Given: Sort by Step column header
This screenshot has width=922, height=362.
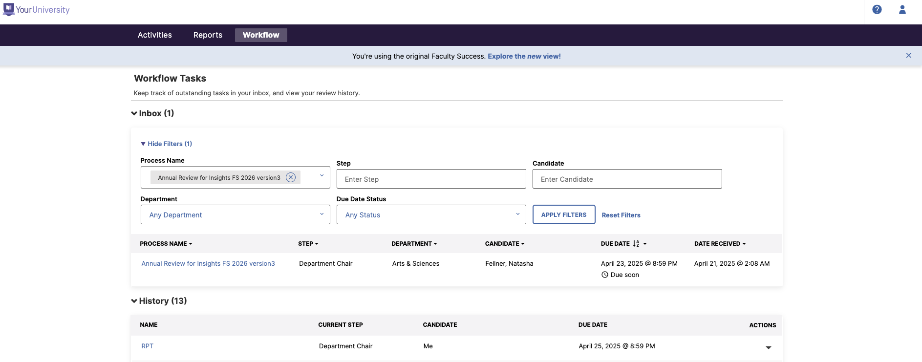Looking at the screenshot, I should [x=308, y=243].
